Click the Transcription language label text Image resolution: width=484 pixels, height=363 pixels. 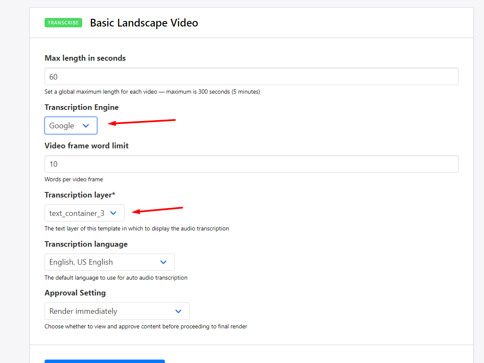pyautogui.click(x=86, y=244)
